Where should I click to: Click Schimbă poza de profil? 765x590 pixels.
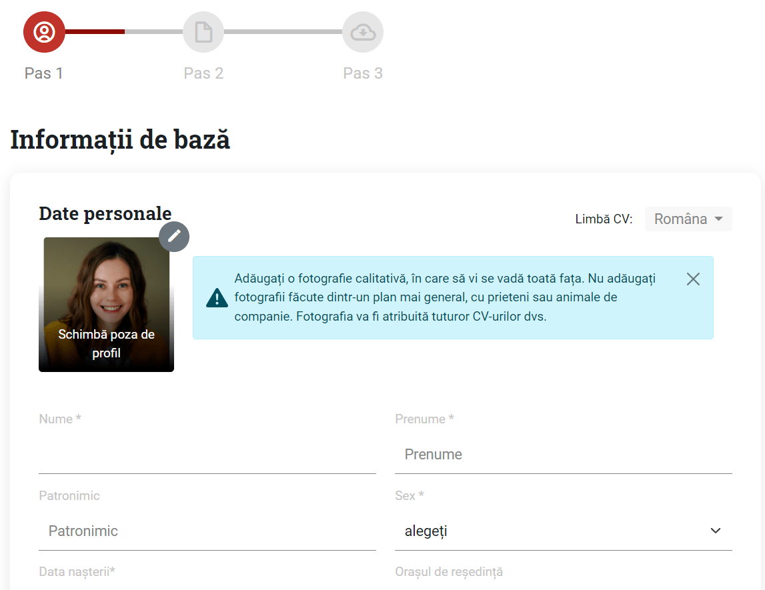click(x=106, y=344)
